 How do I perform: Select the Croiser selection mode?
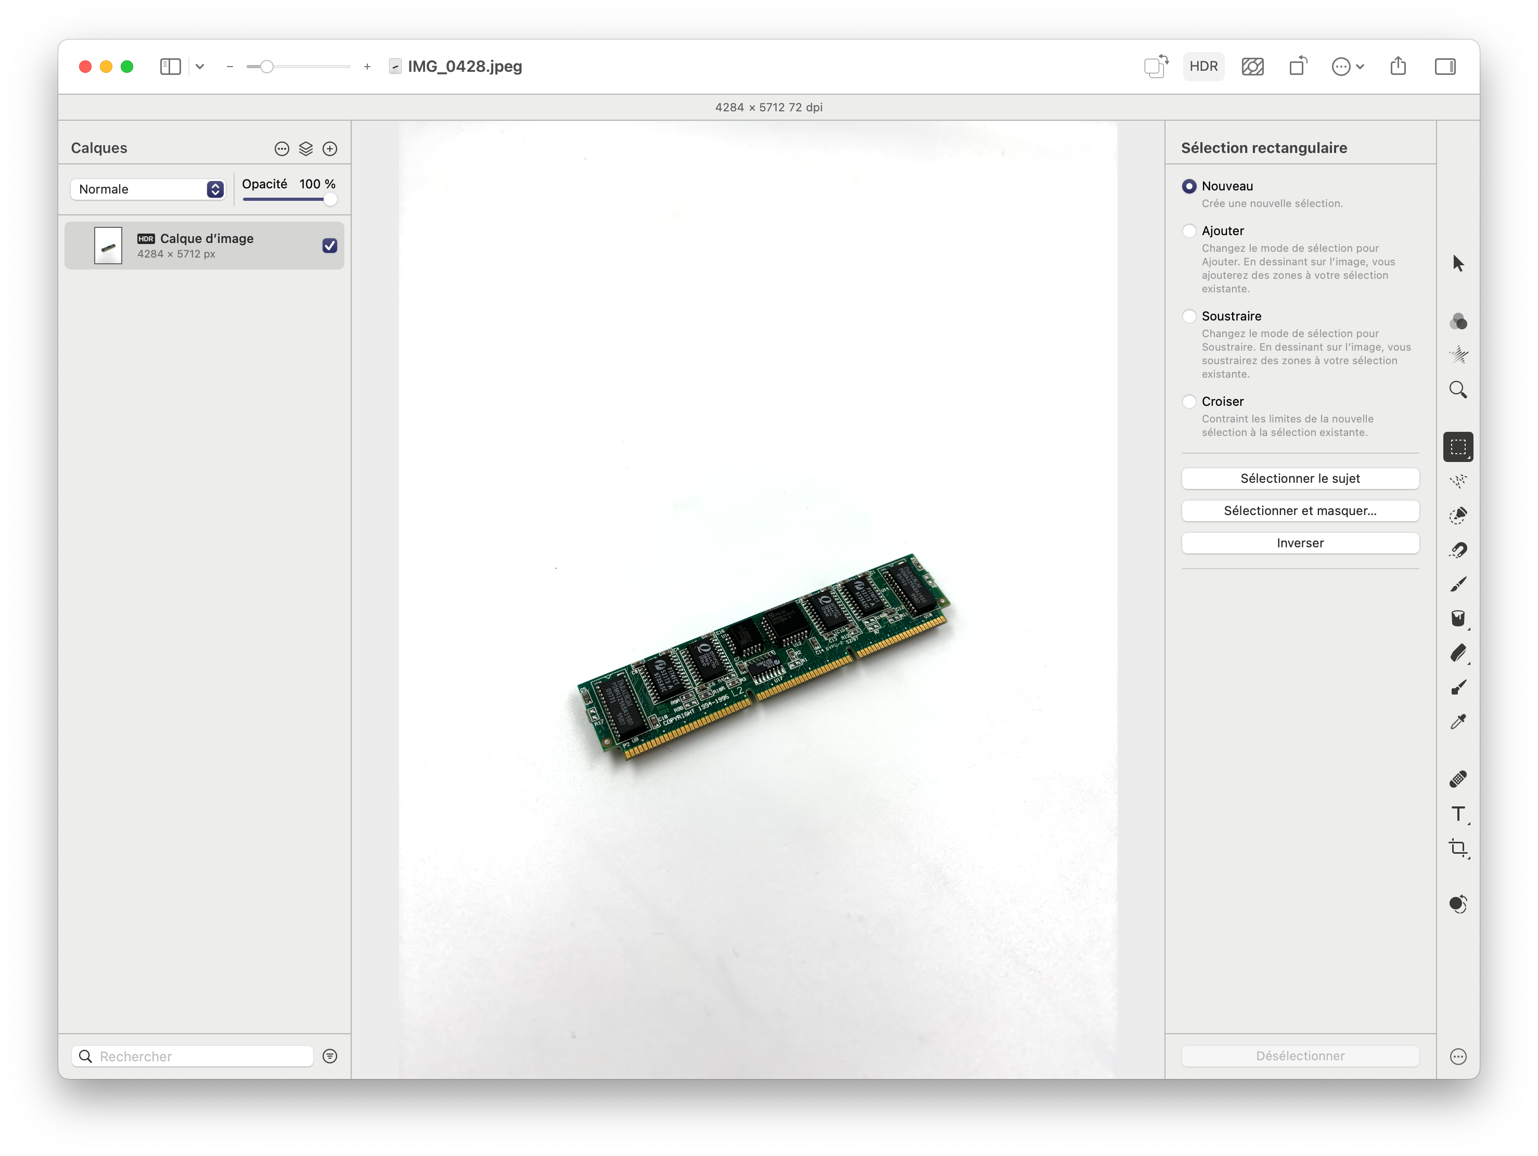tap(1189, 402)
